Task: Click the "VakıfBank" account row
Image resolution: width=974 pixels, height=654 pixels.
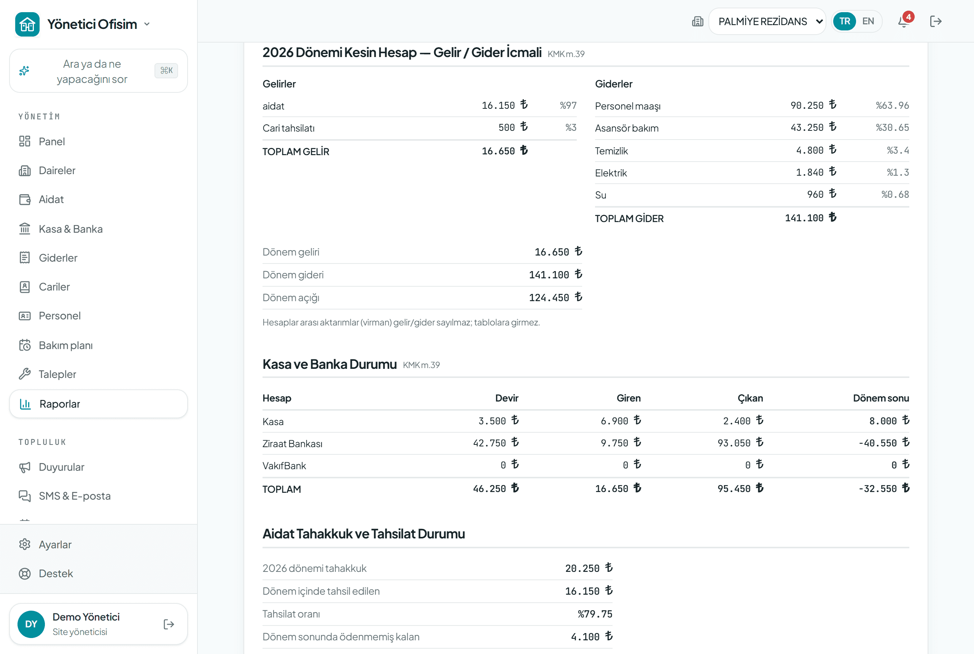Action: [586, 465]
